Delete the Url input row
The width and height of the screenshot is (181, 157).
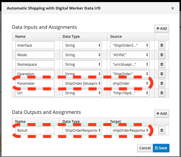(162, 93)
